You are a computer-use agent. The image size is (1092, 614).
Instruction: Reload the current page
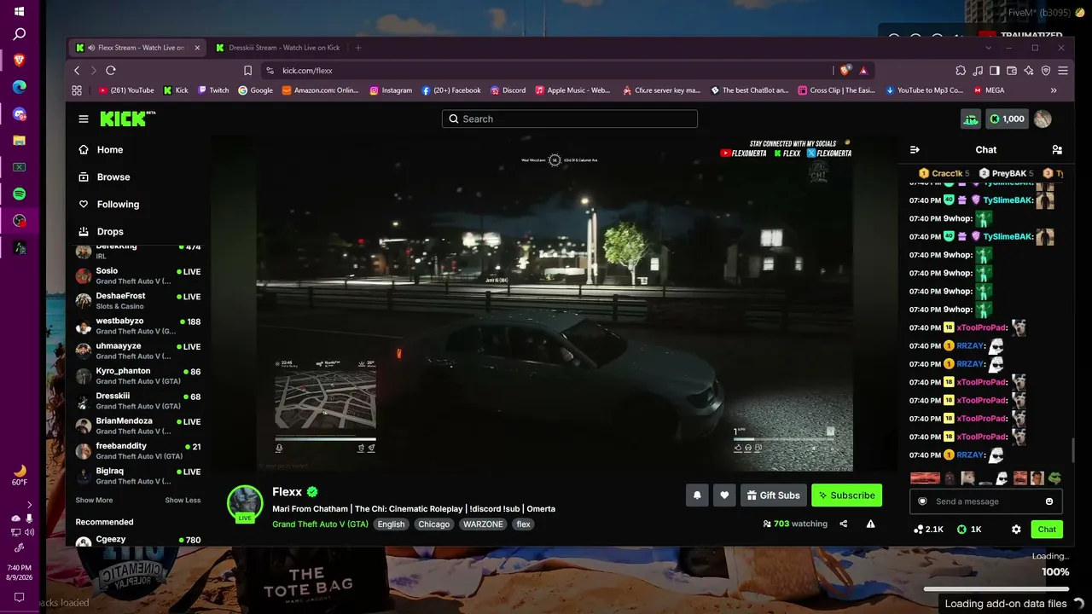(111, 71)
